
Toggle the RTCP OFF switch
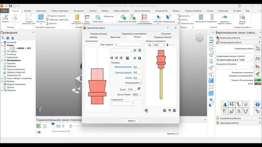point(257,84)
